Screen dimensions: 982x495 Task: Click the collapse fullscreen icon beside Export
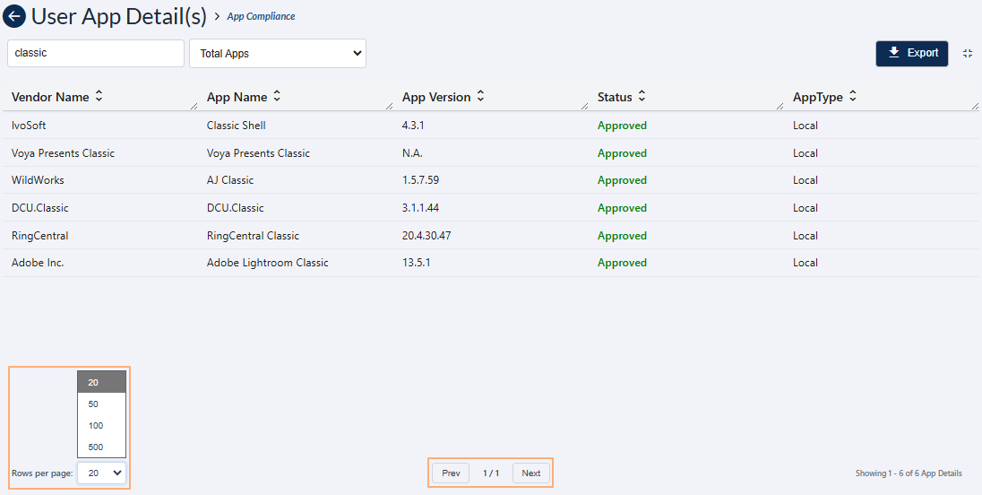pos(968,54)
